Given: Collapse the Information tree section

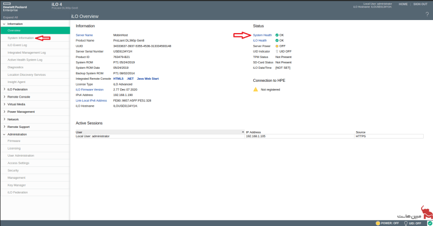Looking at the screenshot, I should 4,24.
